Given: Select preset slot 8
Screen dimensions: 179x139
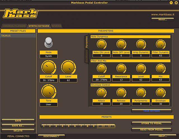Looking at the screenshot, I should 88,126.
